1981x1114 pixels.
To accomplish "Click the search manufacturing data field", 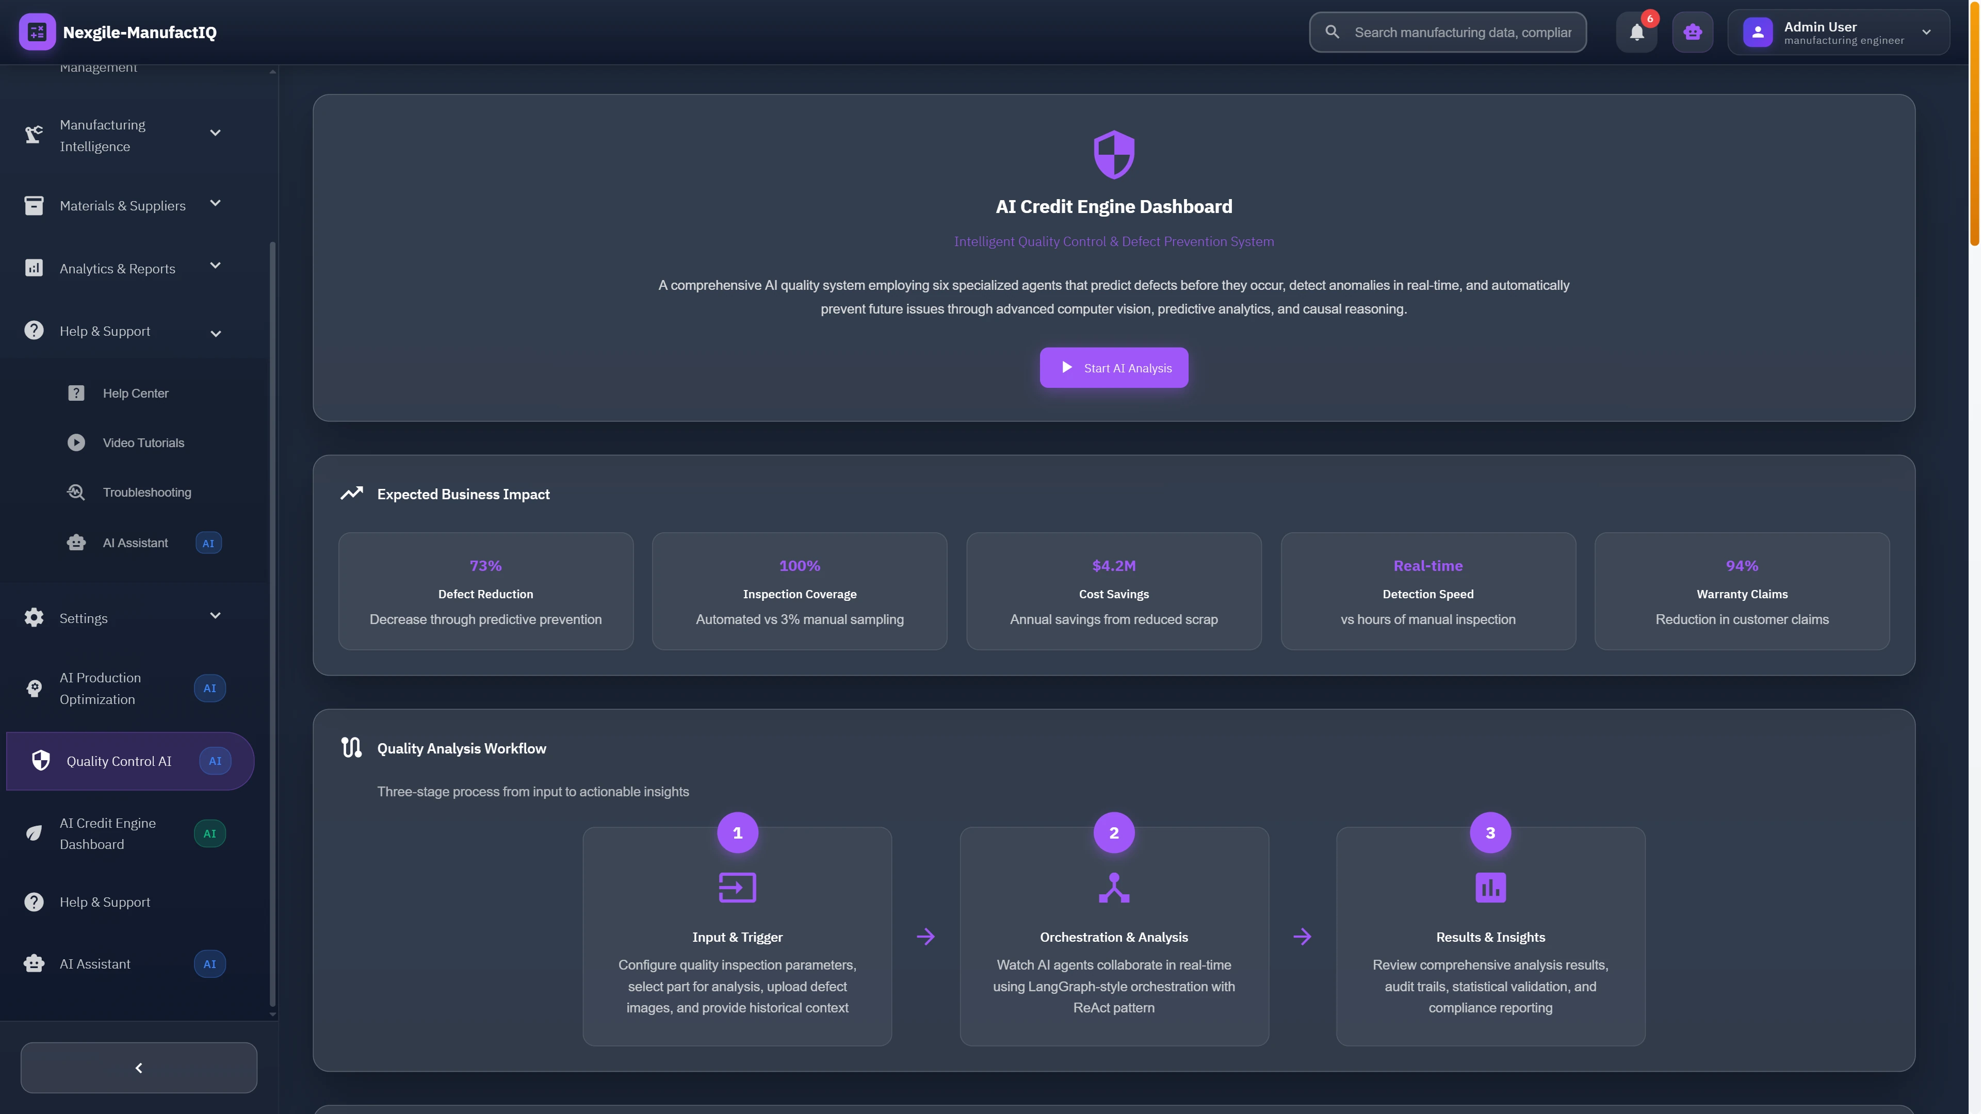I will coord(1446,32).
